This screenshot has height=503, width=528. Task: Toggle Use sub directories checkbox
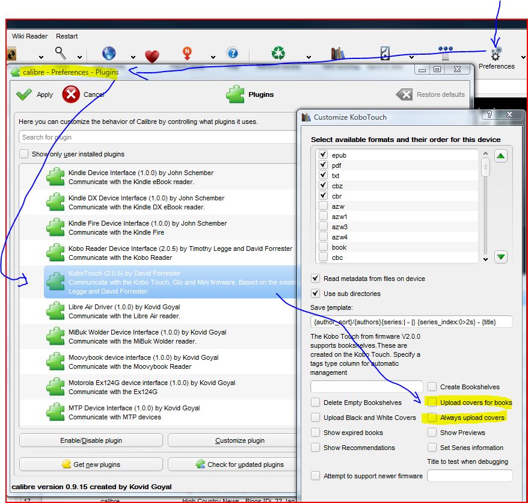(315, 293)
